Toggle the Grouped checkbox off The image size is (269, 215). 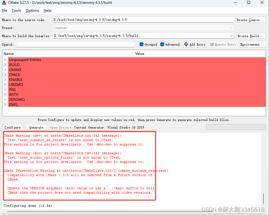pos(141,44)
